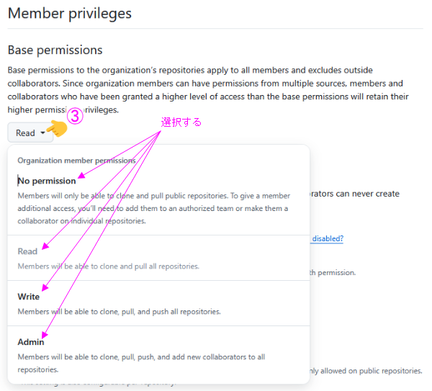Viewport: 432px width, 391px height.
Task: Choose the Admin permission option
Action: [31, 342]
